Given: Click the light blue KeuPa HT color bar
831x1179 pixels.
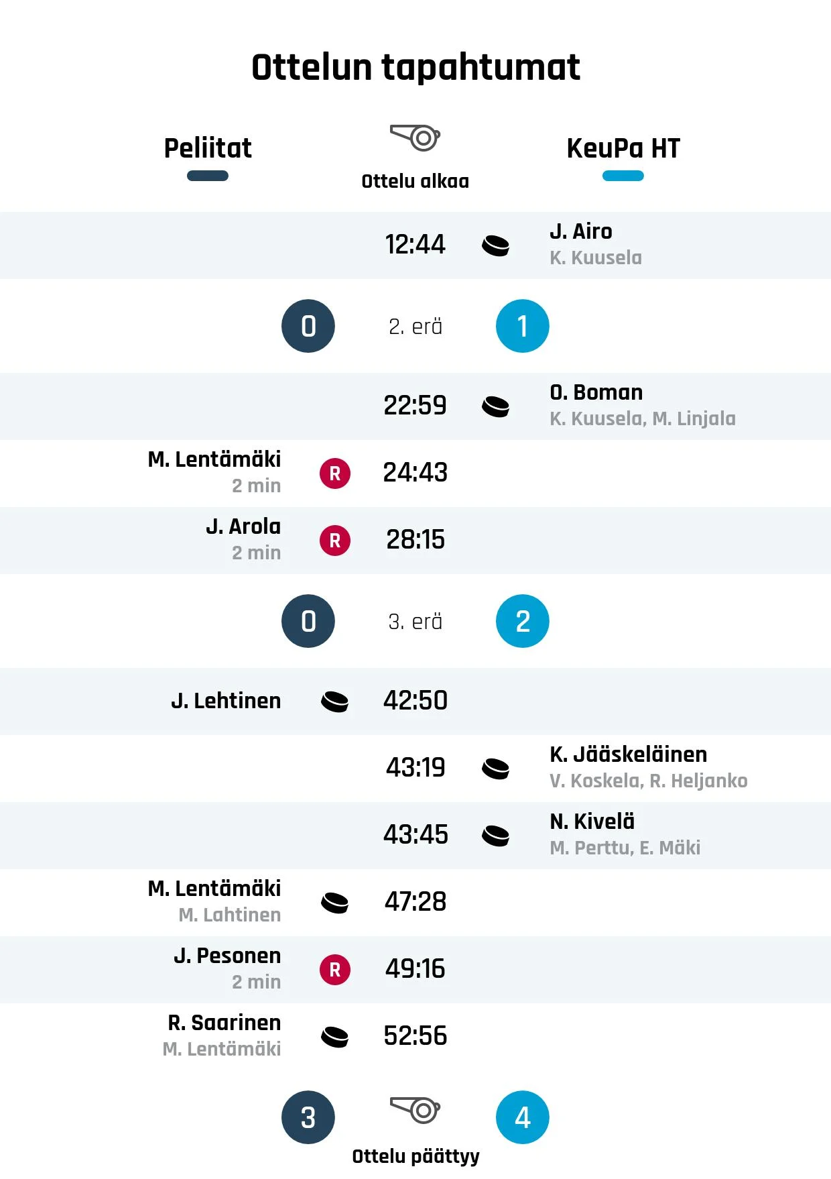Looking at the screenshot, I should point(623,176).
